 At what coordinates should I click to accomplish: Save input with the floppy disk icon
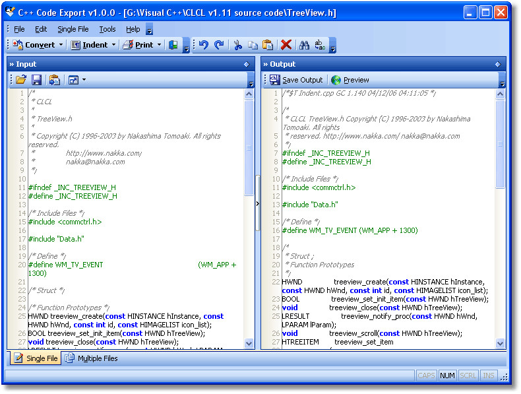pyautogui.click(x=37, y=80)
